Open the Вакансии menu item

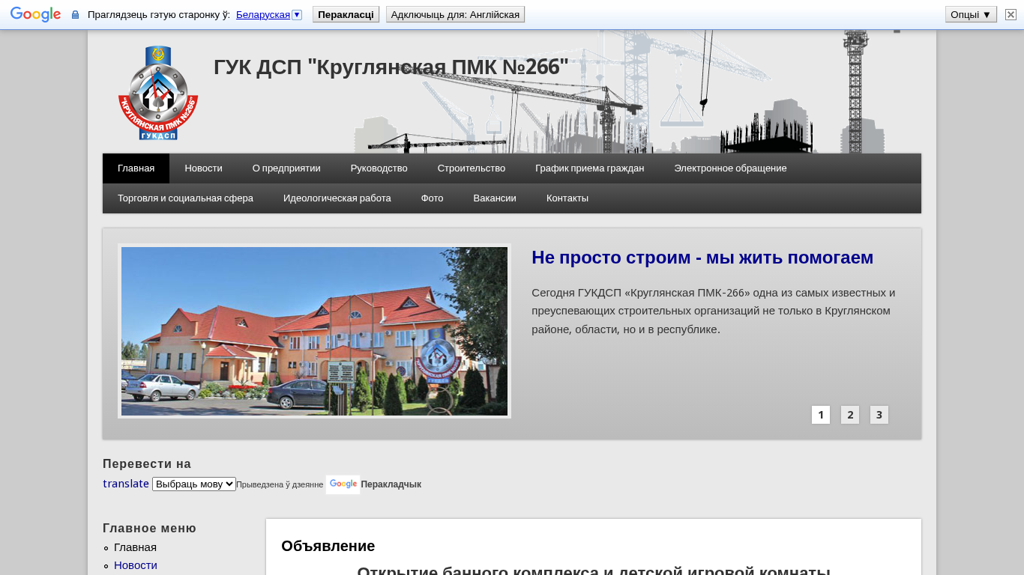pyautogui.click(x=494, y=198)
